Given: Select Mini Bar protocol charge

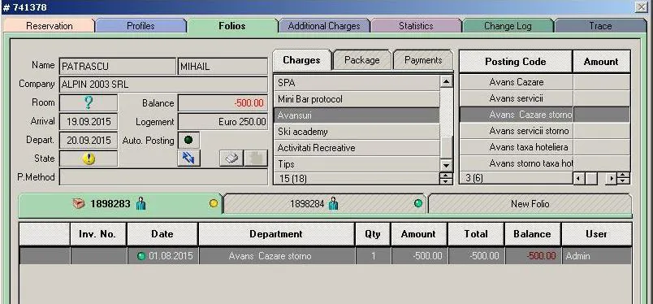Looking at the screenshot, I should coord(357,99).
